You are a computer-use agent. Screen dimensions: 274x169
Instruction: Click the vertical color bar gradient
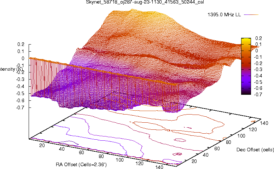coord(246,66)
